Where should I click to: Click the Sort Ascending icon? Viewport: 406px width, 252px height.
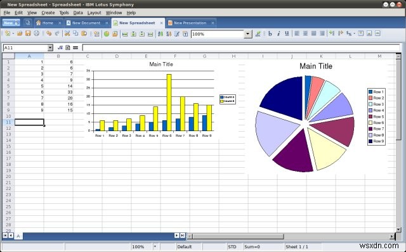click(x=160, y=34)
